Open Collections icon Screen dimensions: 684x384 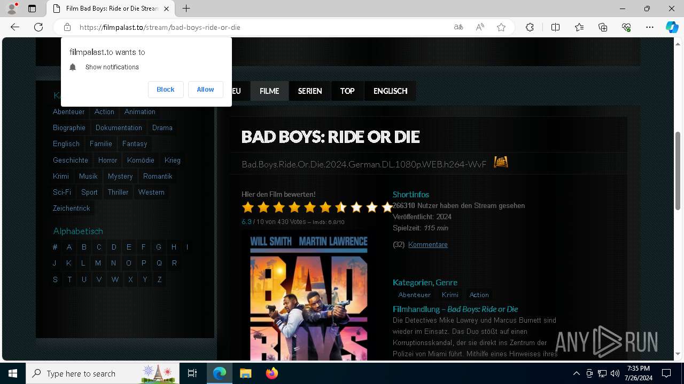click(x=603, y=27)
